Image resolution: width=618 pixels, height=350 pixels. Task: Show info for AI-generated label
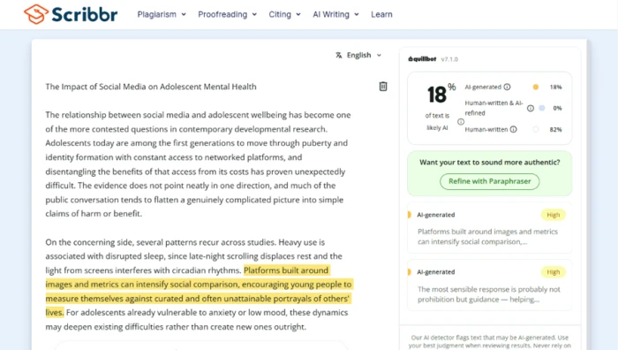[x=508, y=87]
